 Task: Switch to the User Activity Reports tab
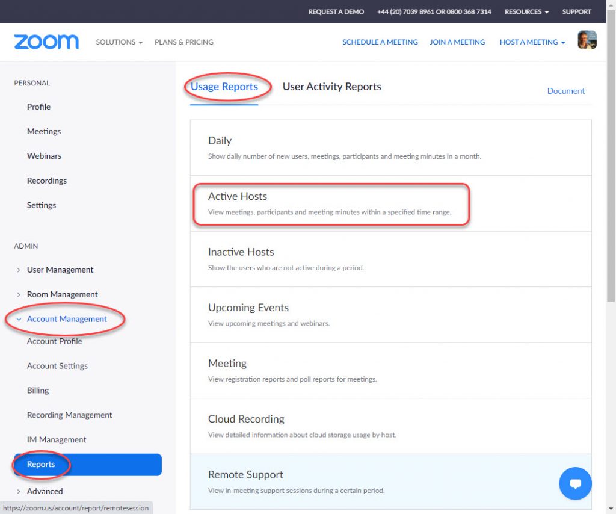tap(331, 86)
